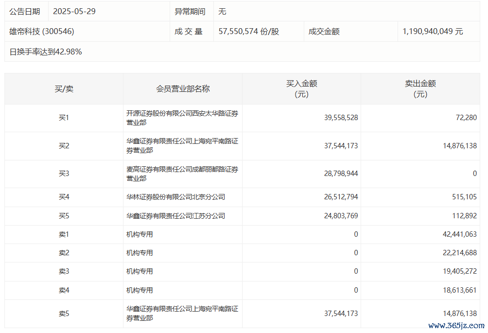Screen dimensions: 488x333
Task: Select sell amount 112,892
Action: 464,216
